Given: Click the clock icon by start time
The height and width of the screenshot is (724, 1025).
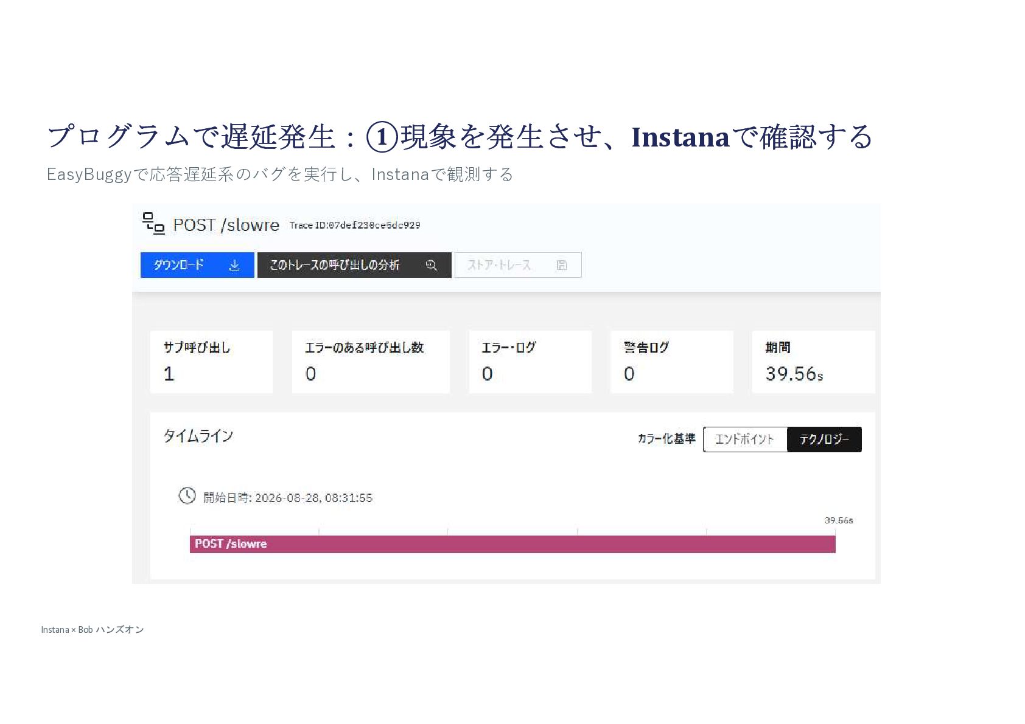Looking at the screenshot, I should tap(187, 495).
